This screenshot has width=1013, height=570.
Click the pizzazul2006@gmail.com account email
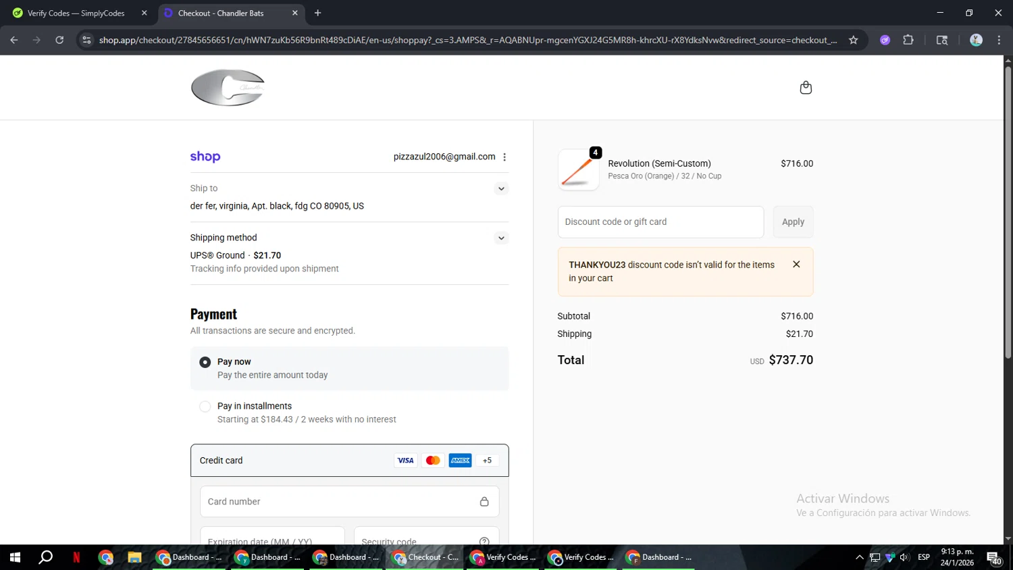444,157
